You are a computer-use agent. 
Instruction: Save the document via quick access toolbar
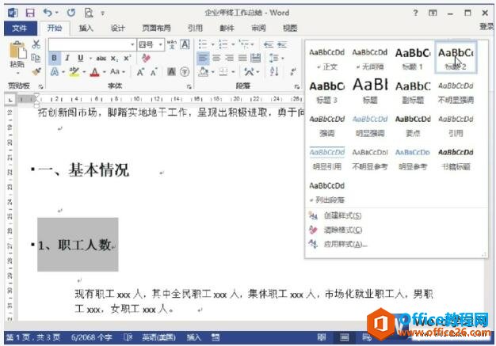pos(30,13)
